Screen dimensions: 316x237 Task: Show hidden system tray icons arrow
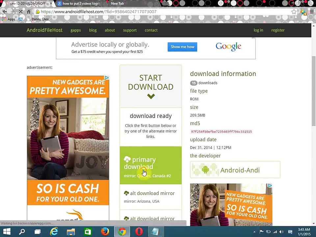click(x=254, y=232)
